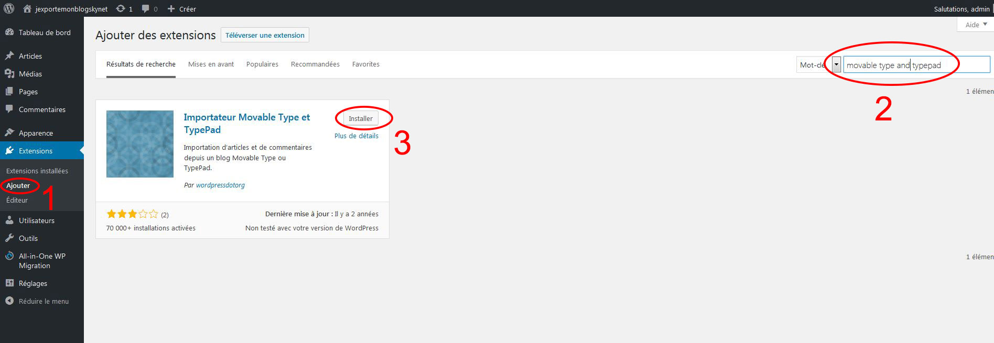
Task: Click the Apparence paintbrush icon
Action: click(x=9, y=133)
